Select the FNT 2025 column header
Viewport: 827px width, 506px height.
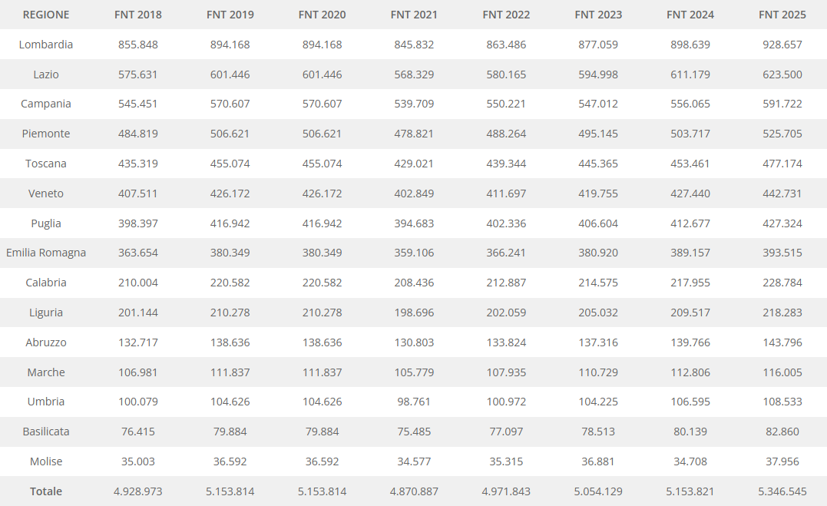[x=782, y=15]
